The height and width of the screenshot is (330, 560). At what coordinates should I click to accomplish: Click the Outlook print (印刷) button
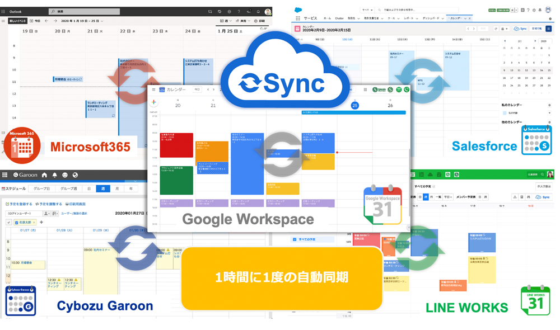(259, 21)
